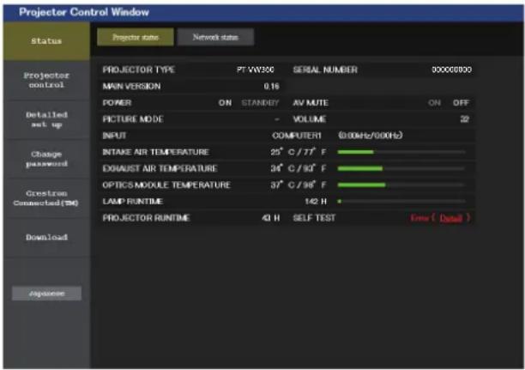This screenshot has height=370, width=525.
Task: Click the SERIAL NUMBER value 000000000
Action: (452, 70)
